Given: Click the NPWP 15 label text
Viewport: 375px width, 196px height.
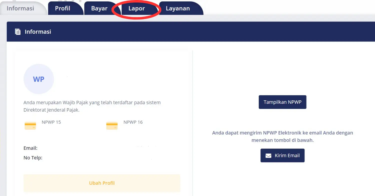Looking at the screenshot, I should [51, 122].
